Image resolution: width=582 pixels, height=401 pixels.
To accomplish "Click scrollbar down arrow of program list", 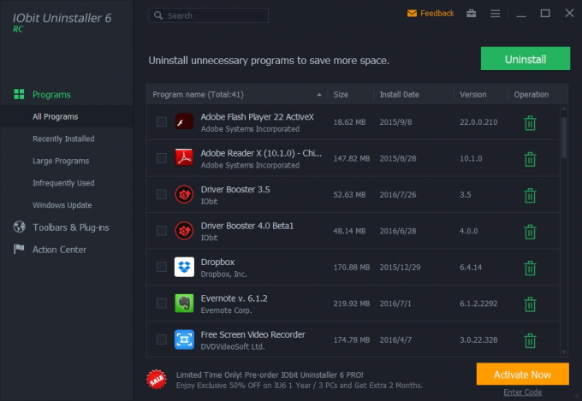I will coord(564,352).
